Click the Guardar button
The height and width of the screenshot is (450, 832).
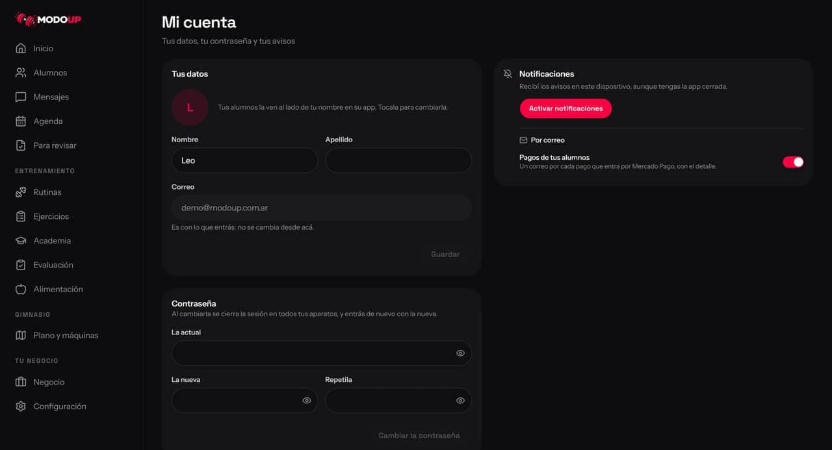445,255
